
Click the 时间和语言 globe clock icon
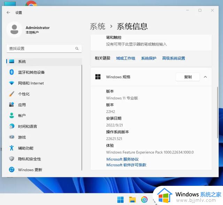[x=11, y=126]
